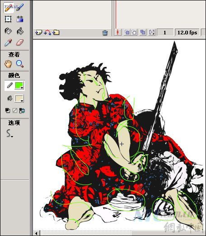Image resolution: width=206 pixels, height=236 pixels.
Task: Select the Zoom magnifier tool
Action: [x=20, y=64]
